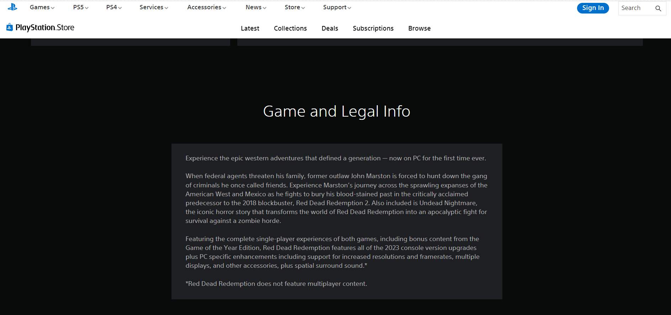Go to the Latest tab
The image size is (671, 315).
[x=250, y=28]
